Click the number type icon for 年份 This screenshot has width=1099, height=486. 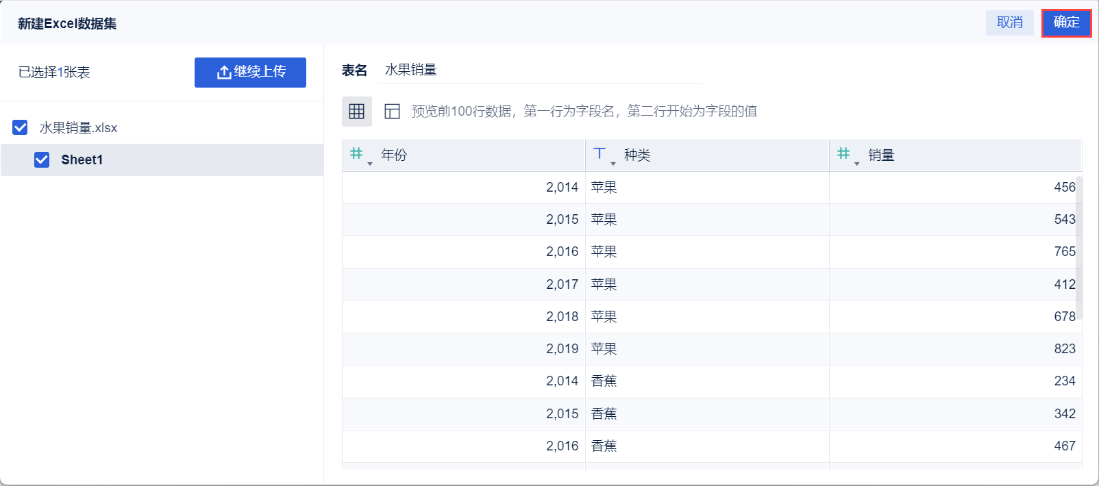(x=356, y=154)
